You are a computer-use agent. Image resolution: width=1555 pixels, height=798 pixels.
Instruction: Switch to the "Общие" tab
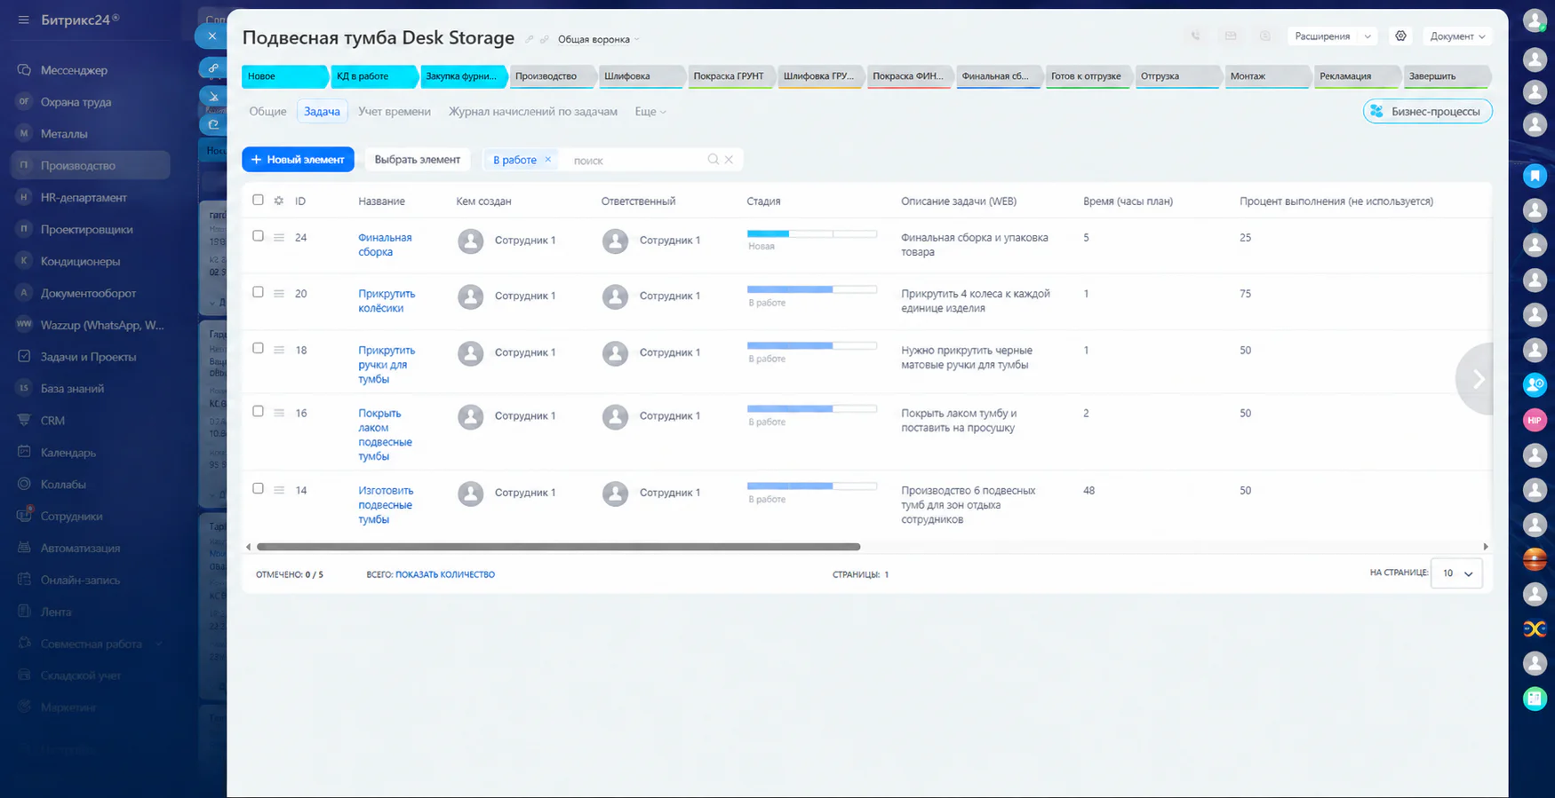point(267,112)
